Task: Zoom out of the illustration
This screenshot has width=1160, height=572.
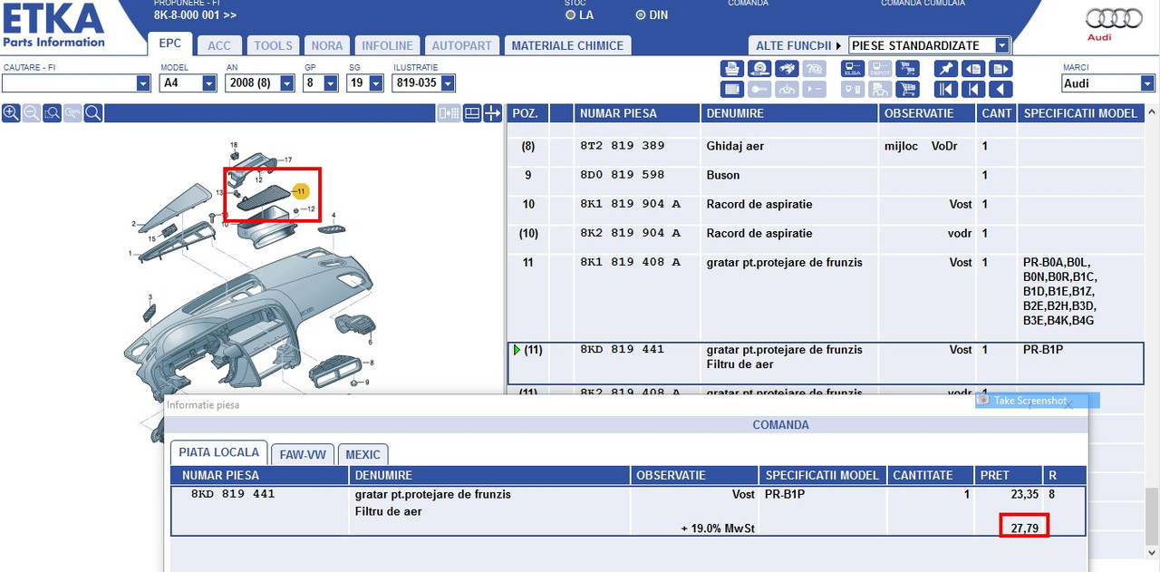Action: 31,113
